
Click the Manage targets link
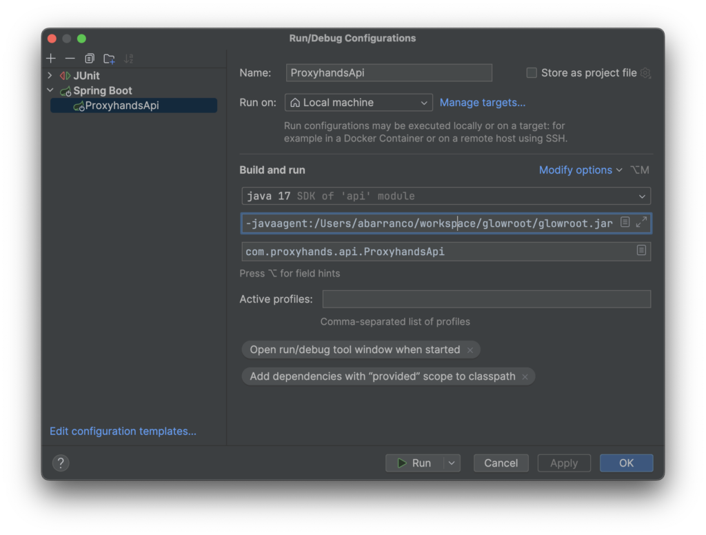[x=483, y=103]
